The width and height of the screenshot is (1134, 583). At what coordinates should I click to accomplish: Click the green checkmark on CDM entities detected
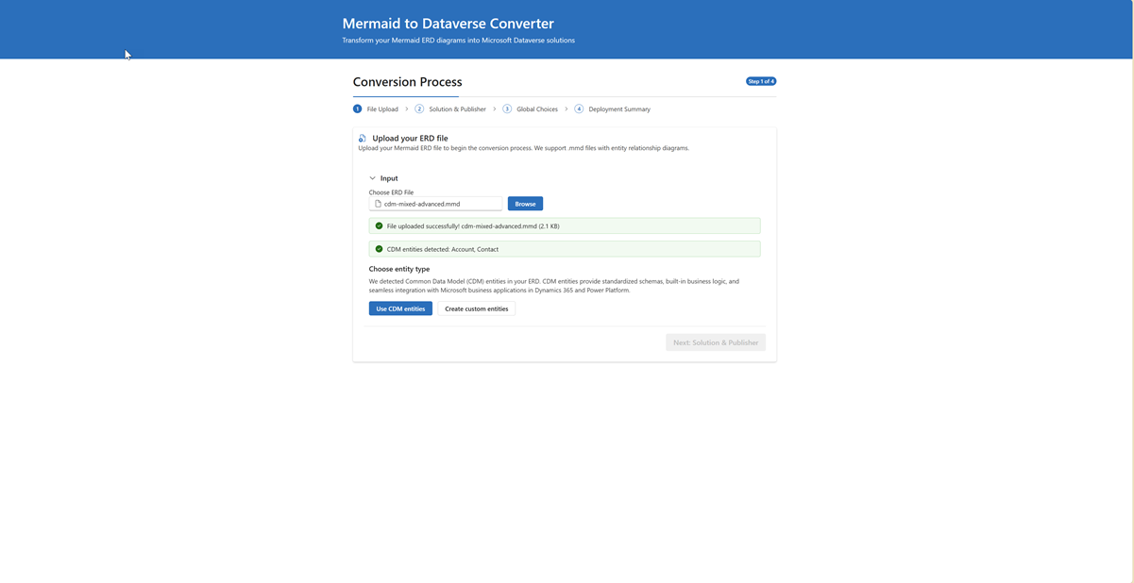click(379, 249)
